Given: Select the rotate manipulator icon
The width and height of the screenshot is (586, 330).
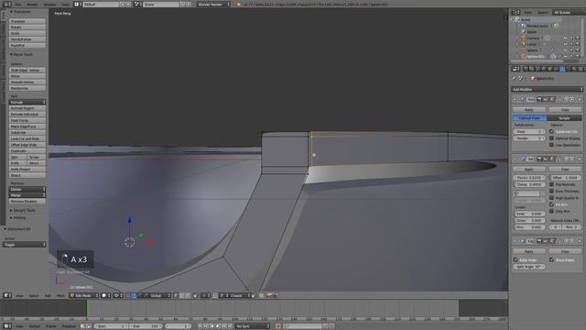Looking at the screenshot, I should pyautogui.click(x=140, y=295).
